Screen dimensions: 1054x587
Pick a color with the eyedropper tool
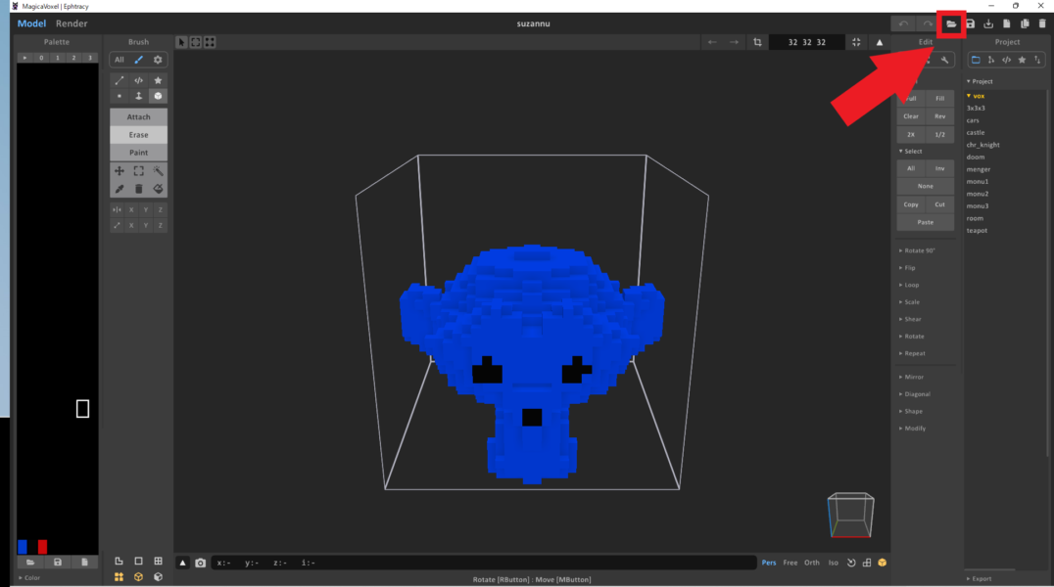[x=120, y=189]
